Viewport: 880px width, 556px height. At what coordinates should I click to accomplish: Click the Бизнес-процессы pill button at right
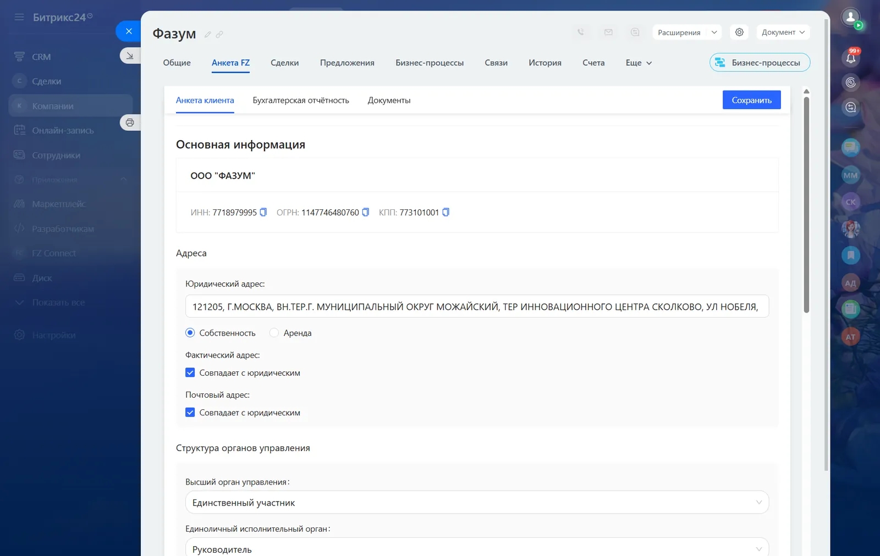(x=759, y=63)
